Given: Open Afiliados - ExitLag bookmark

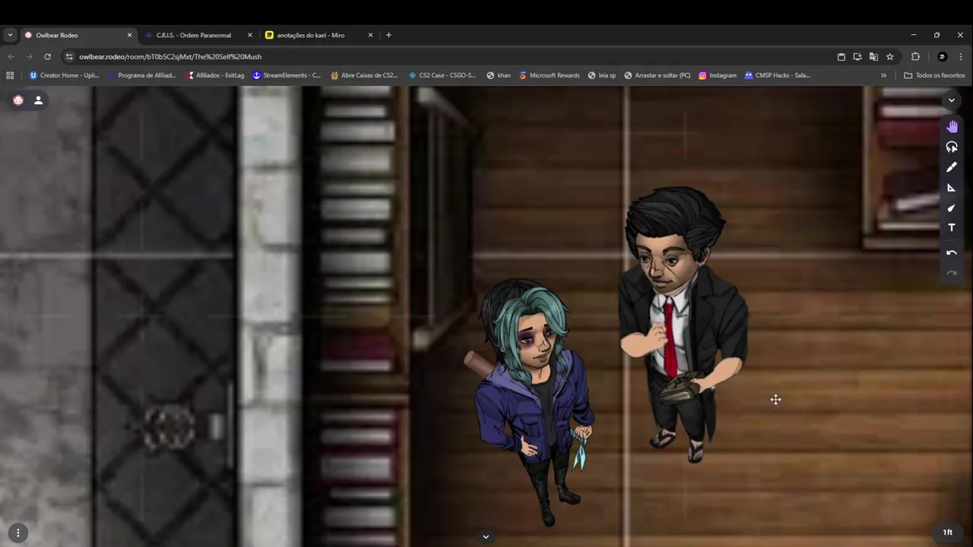Looking at the screenshot, I should pyautogui.click(x=215, y=75).
